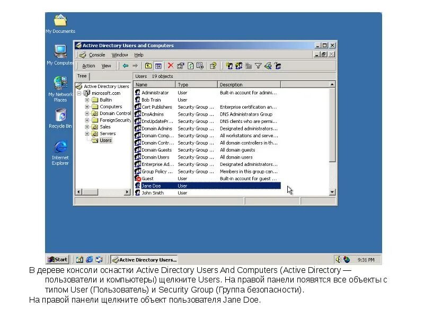The image size is (424, 318).
Task: Go up one level with folder icon
Action: tap(148, 66)
